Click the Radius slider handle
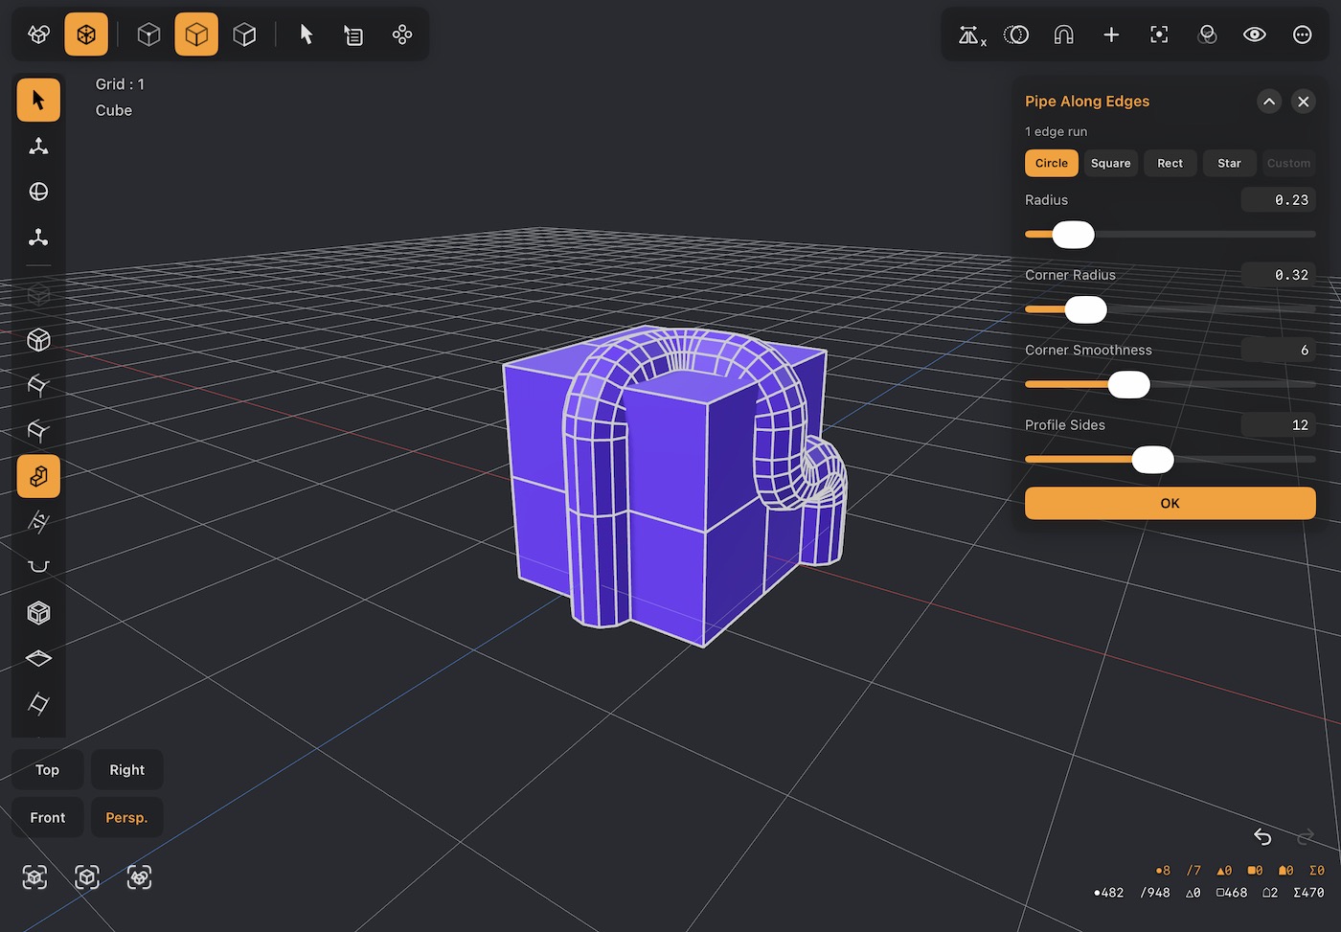1341x932 pixels. (x=1073, y=235)
